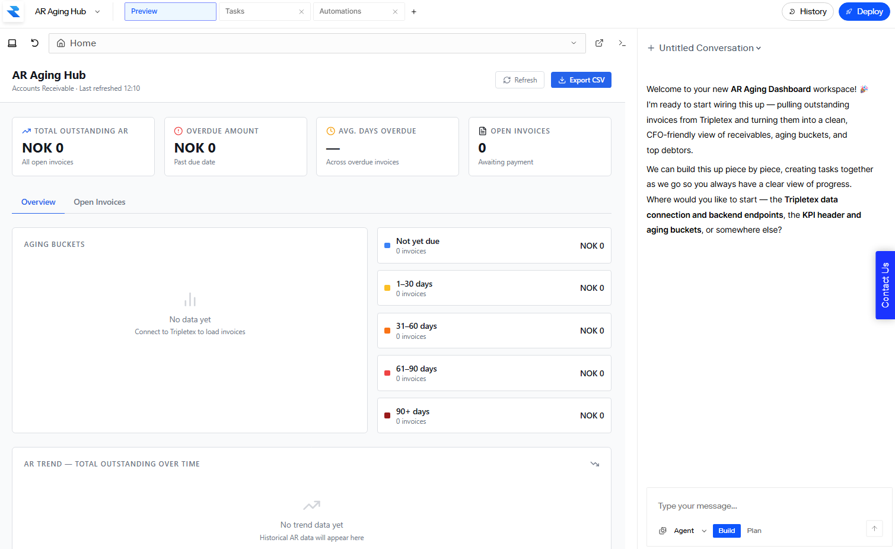This screenshot has height=549, width=895.
Task: Add a new tab with plus icon
Action: (414, 12)
